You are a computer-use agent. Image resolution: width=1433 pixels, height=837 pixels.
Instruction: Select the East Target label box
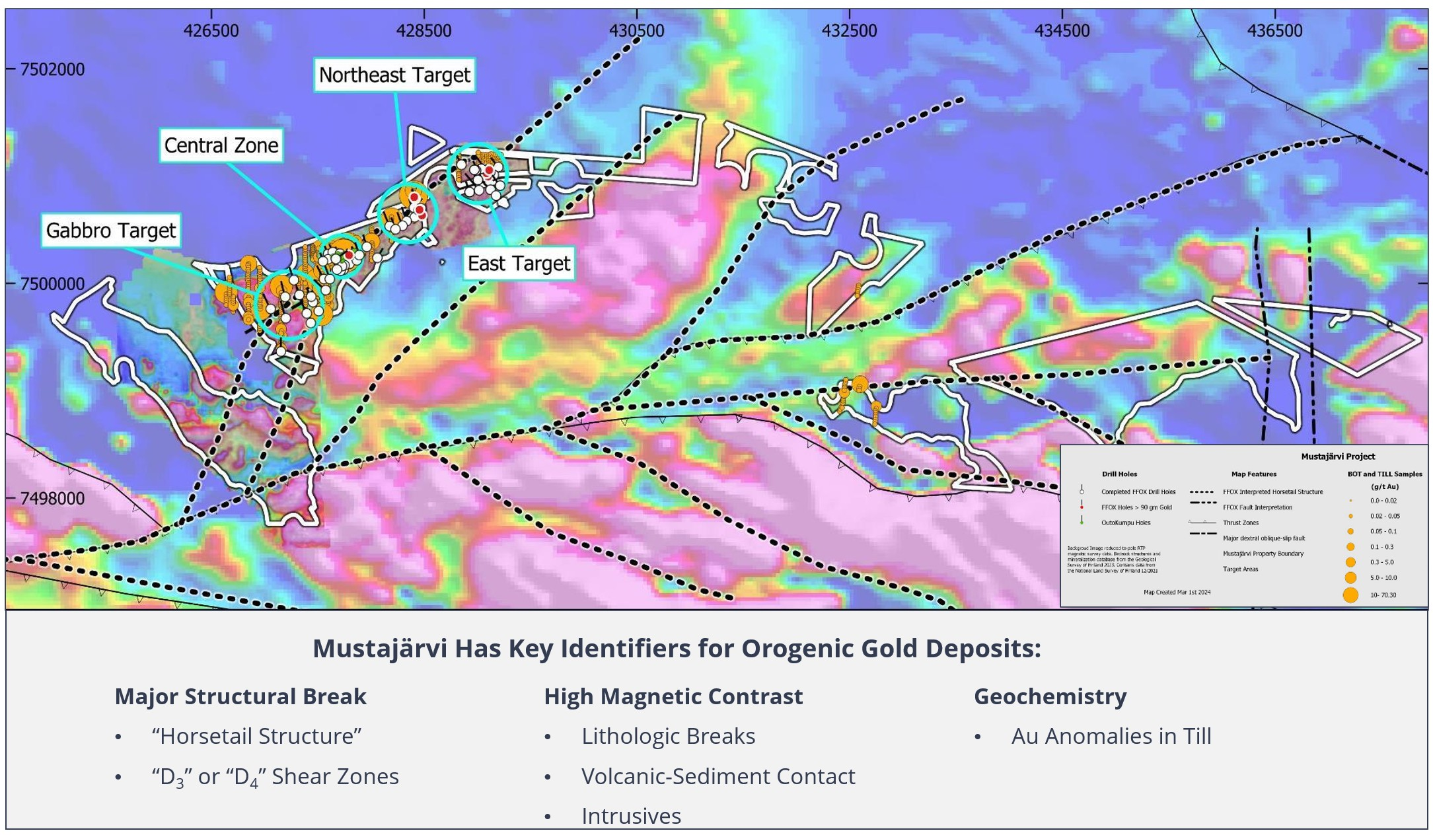519,264
